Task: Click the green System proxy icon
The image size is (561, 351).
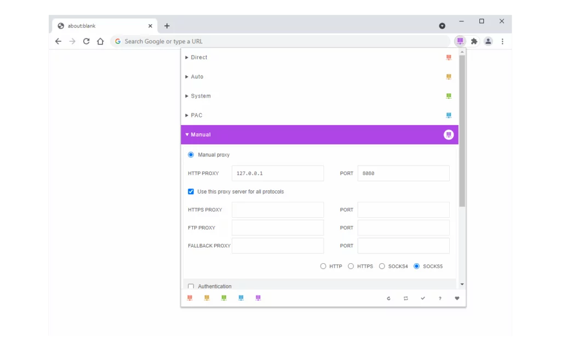Action: pyautogui.click(x=449, y=95)
